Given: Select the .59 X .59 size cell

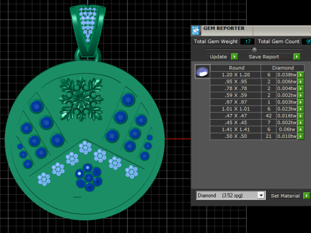Looking at the screenshot, I should [x=236, y=95].
